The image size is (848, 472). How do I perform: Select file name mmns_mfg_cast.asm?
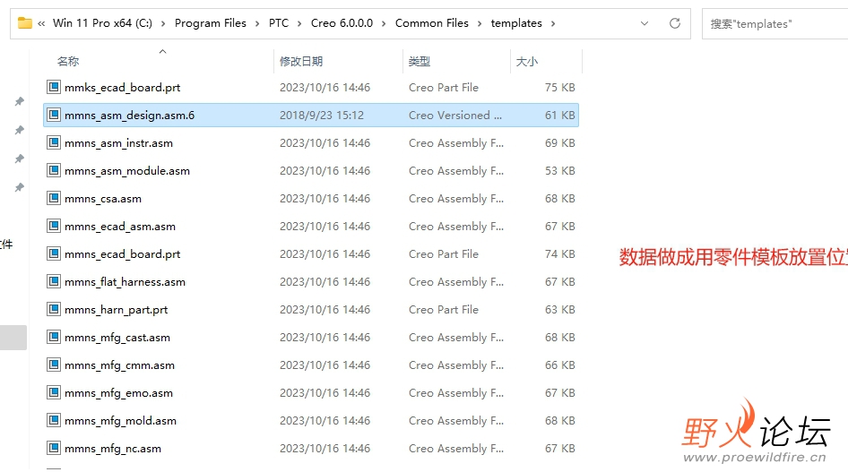pyautogui.click(x=117, y=338)
